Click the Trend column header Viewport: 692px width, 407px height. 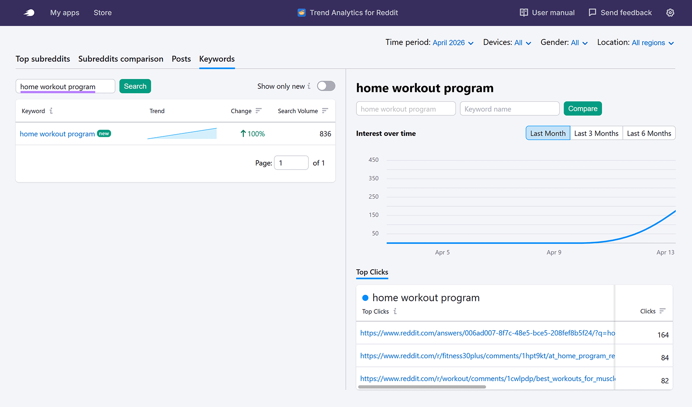click(x=157, y=111)
